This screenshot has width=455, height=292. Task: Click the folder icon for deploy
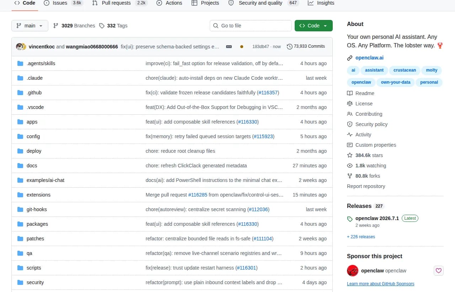tap(20, 151)
